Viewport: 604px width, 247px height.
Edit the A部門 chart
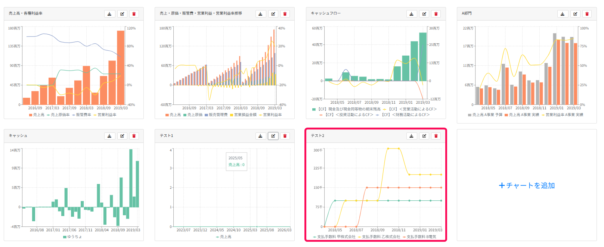pos(575,14)
